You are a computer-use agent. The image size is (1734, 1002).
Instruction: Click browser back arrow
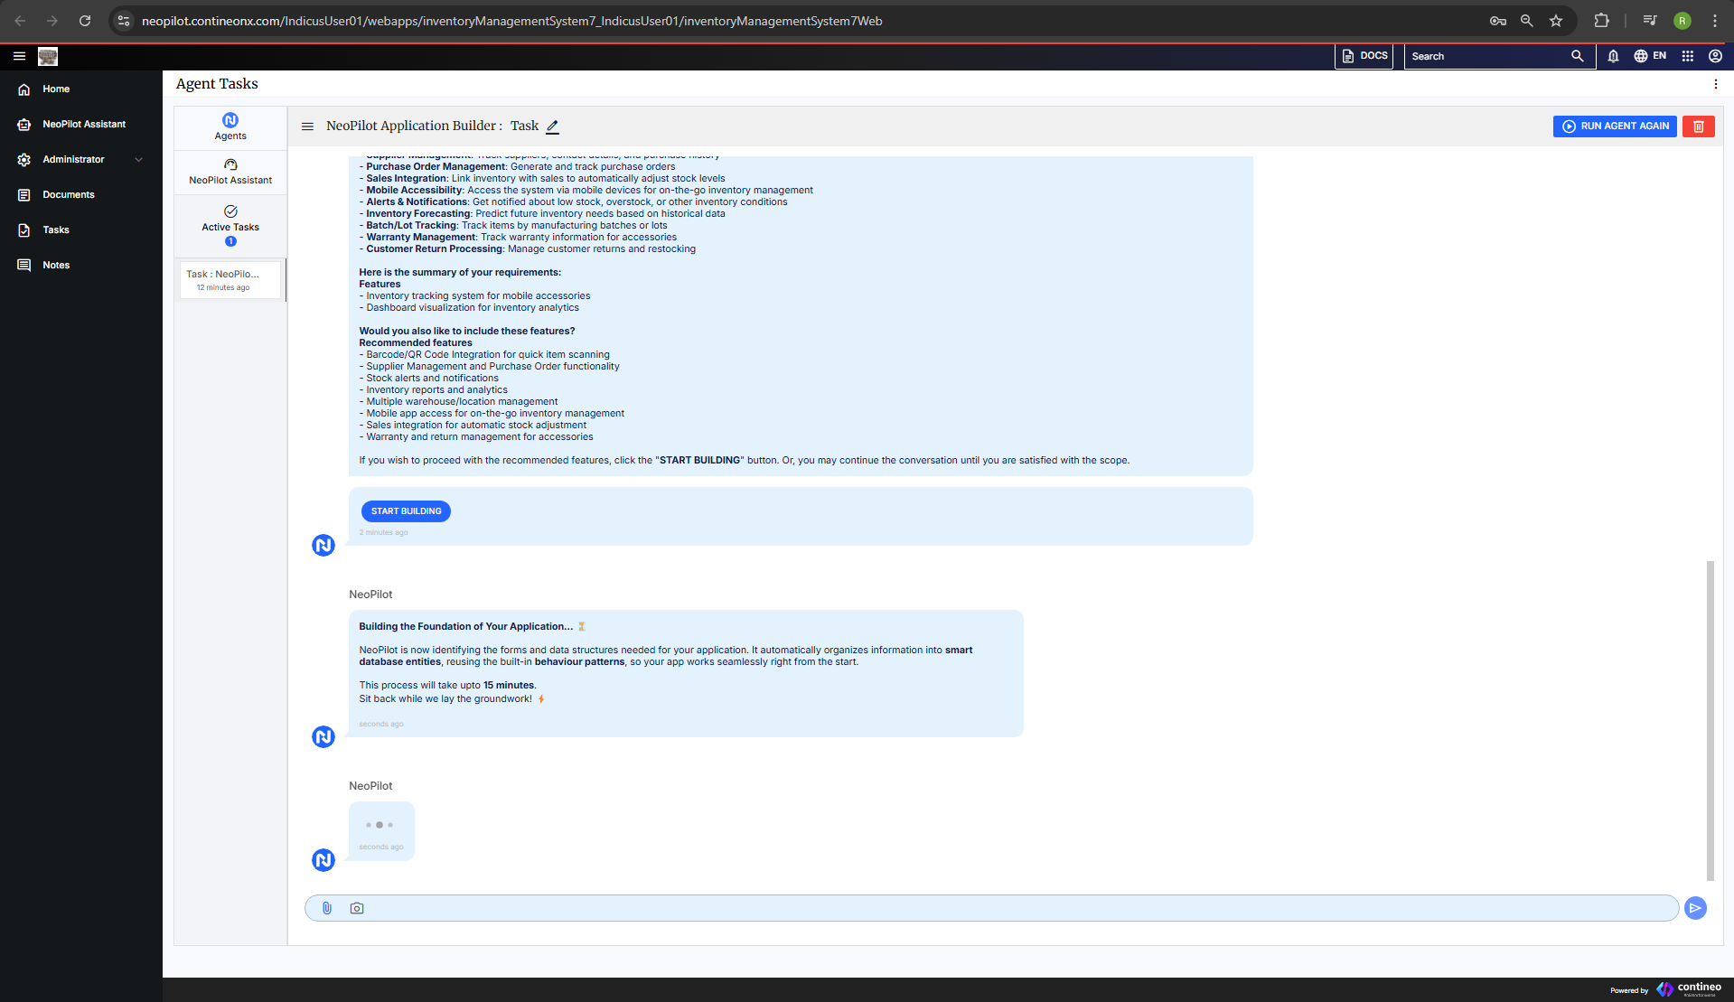tap(20, 21)
